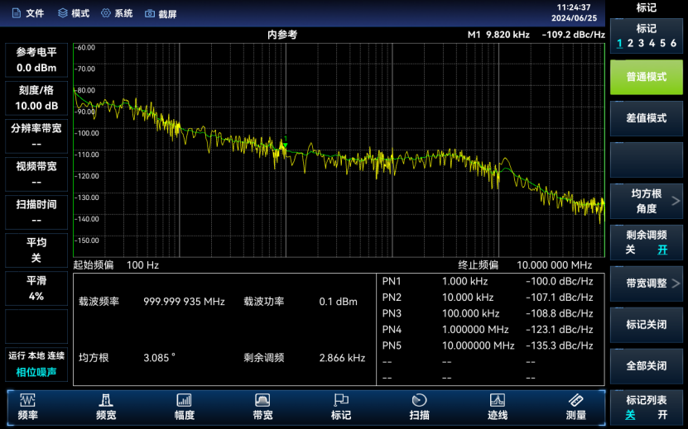Open the 系统 (System) menu
Viewport: 688px width, 429px height.
coord(117,13)
